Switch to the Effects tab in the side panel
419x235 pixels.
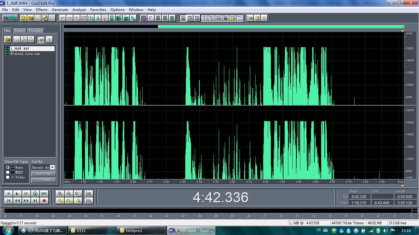coord(20,31)
